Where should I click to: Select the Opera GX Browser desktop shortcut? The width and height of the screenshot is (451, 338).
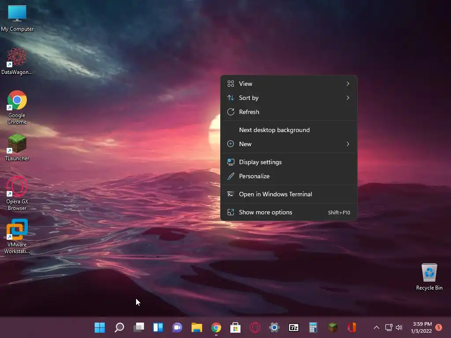coord(17,194)
